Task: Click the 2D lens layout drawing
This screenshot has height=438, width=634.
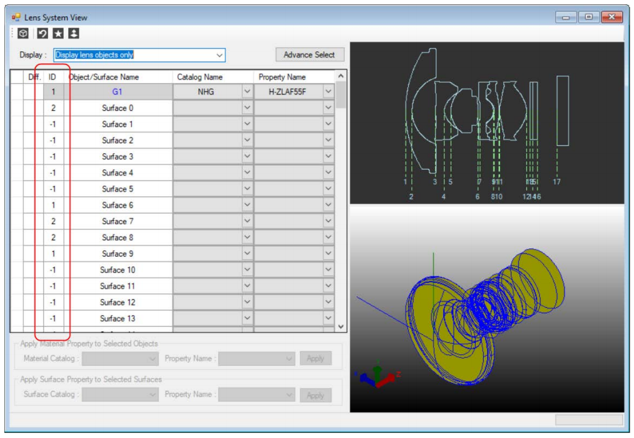Action: tap(486, 123)
